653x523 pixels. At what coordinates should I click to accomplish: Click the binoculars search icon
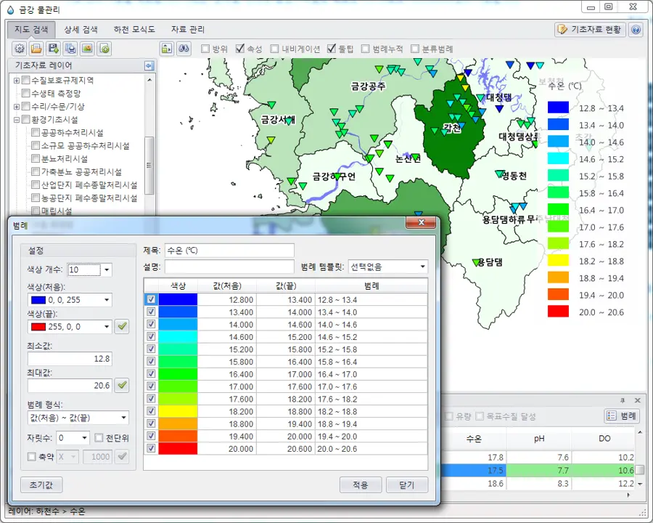coord(184,49)
